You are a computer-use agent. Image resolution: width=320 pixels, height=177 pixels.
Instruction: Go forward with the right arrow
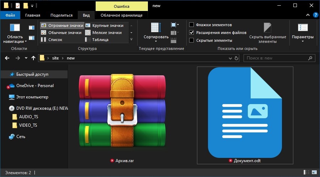coord(18,58)
